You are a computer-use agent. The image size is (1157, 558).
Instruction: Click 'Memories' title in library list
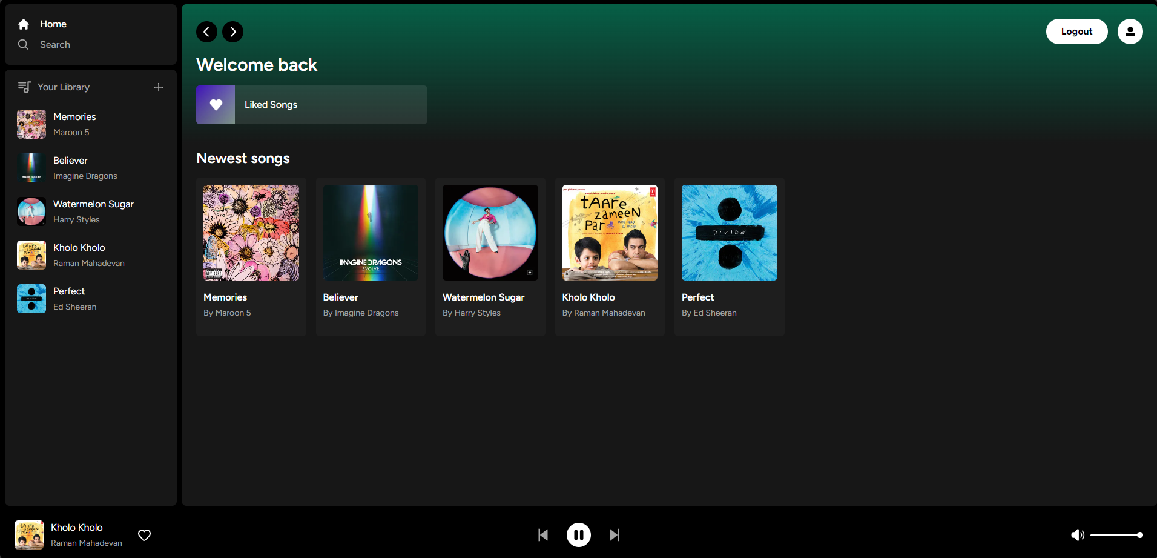(74, 117)
